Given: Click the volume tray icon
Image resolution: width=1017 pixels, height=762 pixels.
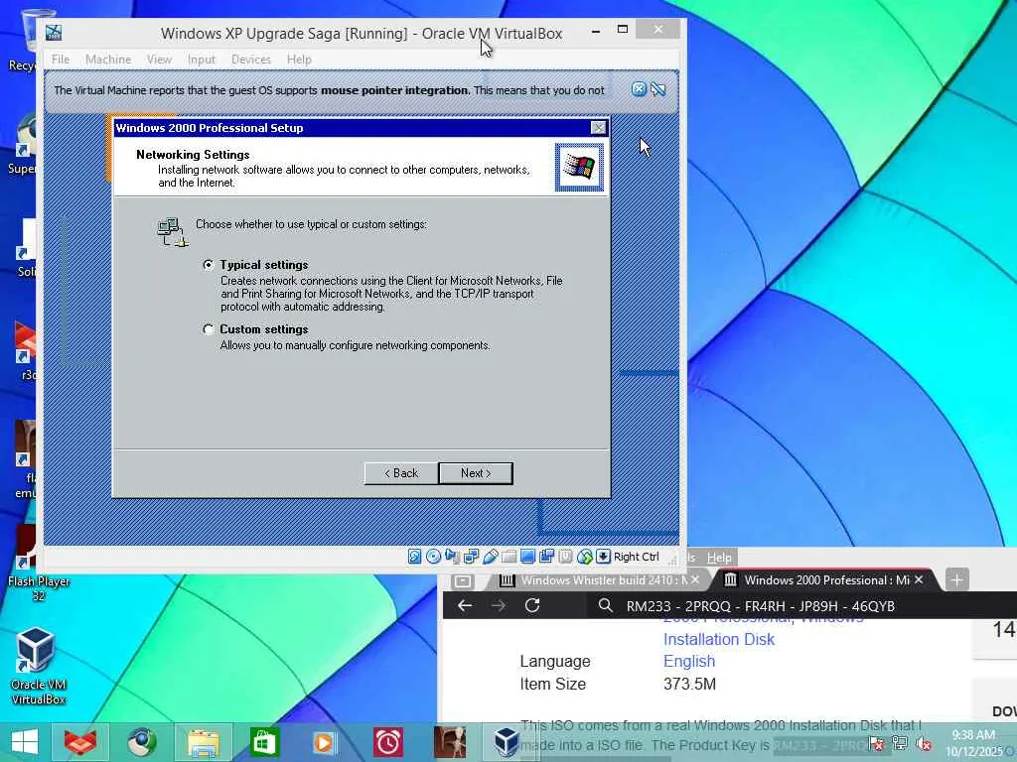Looking at the screenshot, I should (924, 744).
